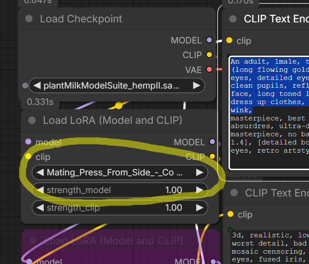Screen dimensions: 309x264
Task: Click clip input port on top CLIP Text Encode
Action: coord(229,40)
